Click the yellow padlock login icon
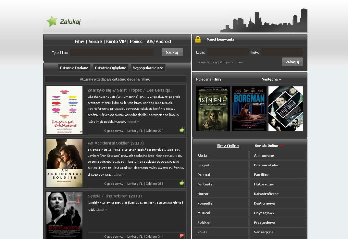348x239 pixels. [198, 40]
